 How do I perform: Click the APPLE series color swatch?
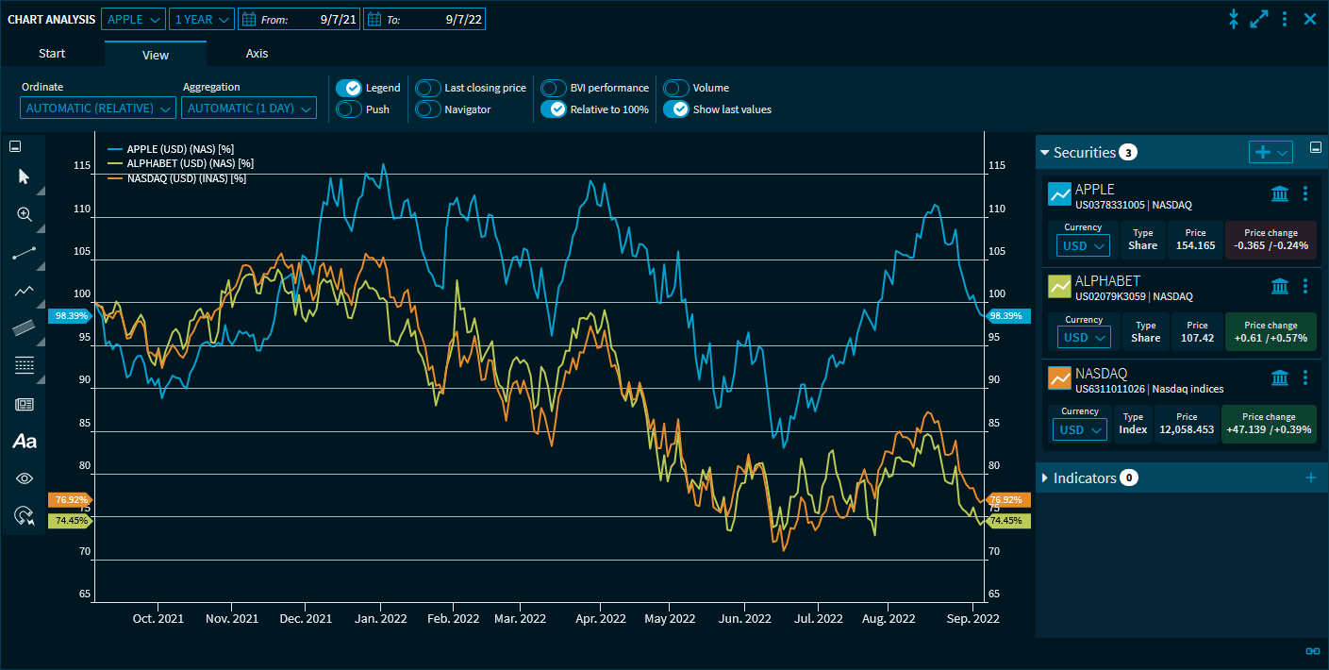pyautogui.click(x=1060, y=193)
